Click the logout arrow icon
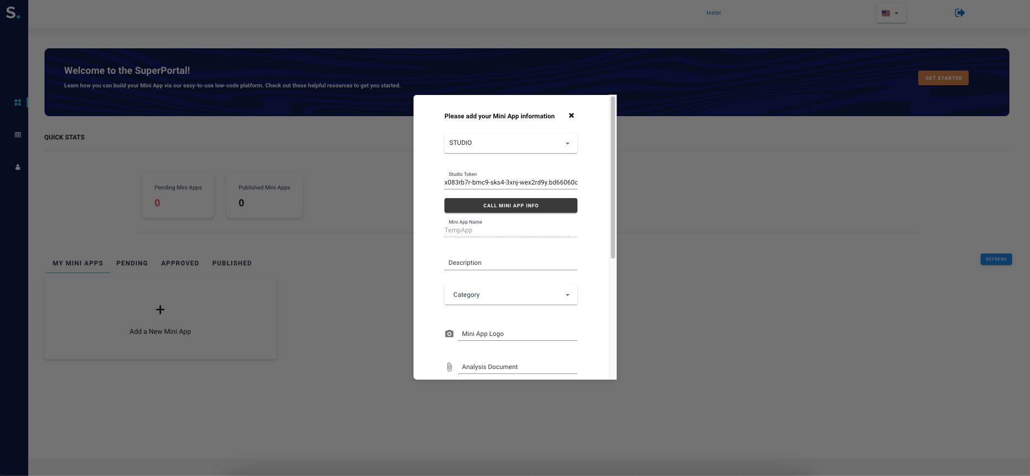Image resolution: width=1030 pixels, height=476 pixels. (959, 13)
